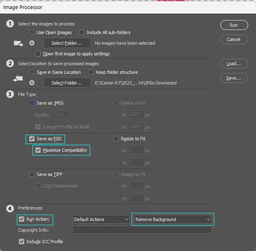Uncheck the Save as PSD checkbox
This screenshot has height=251, width=256.
point(32,139)
